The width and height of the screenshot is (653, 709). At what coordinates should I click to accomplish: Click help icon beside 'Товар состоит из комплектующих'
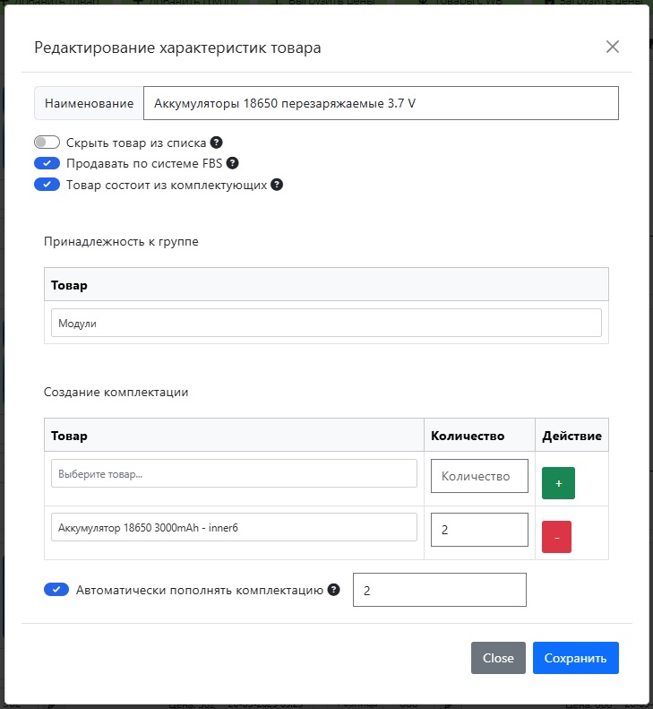277,185
